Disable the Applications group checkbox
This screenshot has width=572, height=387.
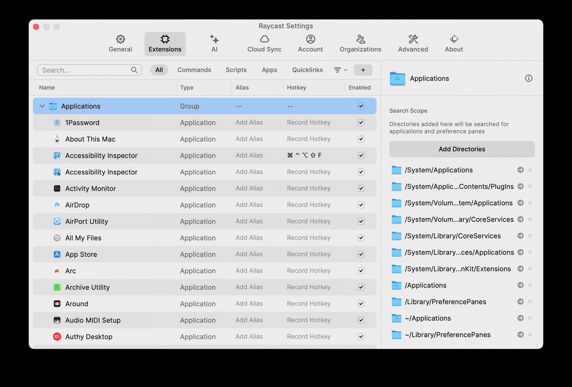pos(361,106)
